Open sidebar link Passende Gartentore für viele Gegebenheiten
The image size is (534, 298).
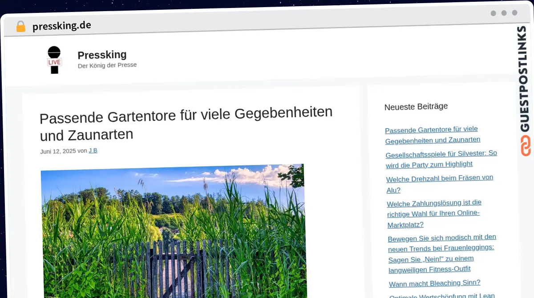(x=432, y=135)
